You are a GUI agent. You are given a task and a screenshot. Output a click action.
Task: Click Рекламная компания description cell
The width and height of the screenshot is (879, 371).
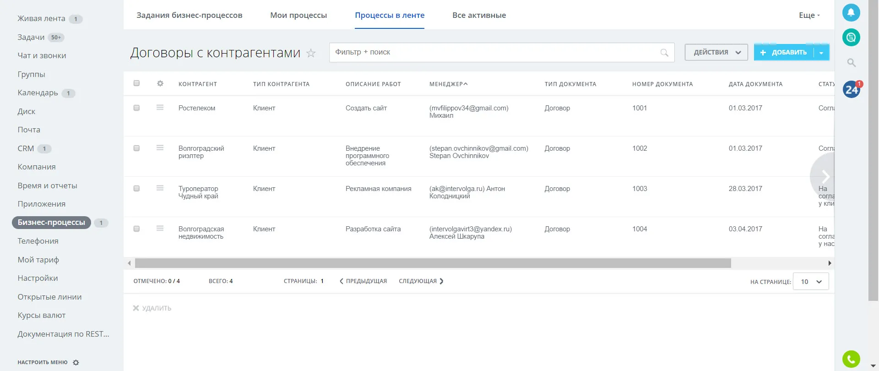pos(378,189)
